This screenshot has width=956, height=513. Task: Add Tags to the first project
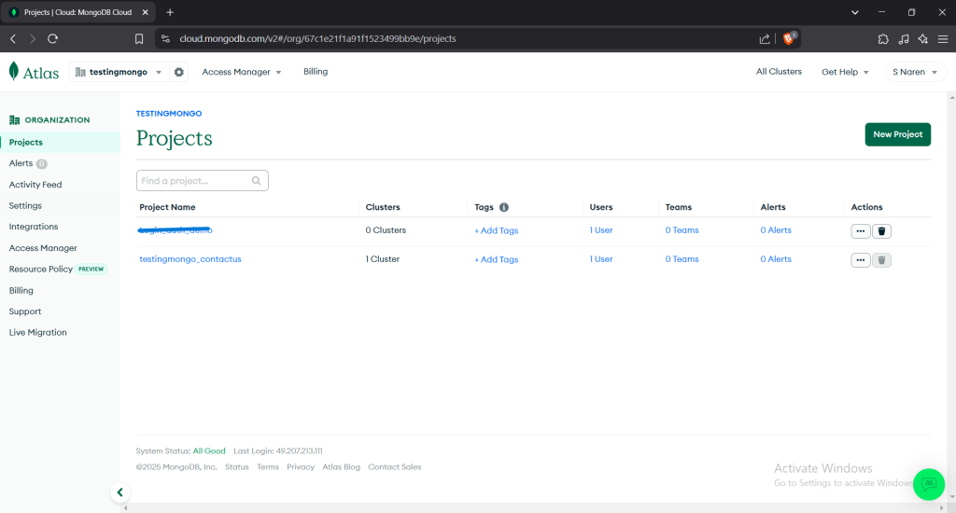(497, 230)
